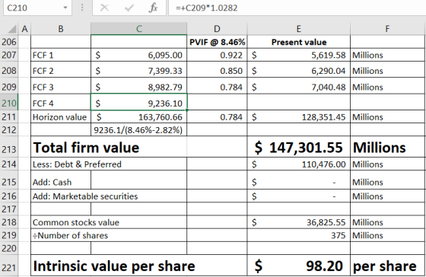Click the present value cell 7,040.48
This screenshot has height=277, width=426.
coord(298,87)
